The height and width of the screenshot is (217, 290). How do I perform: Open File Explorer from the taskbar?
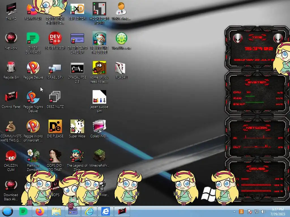(56, 211)
